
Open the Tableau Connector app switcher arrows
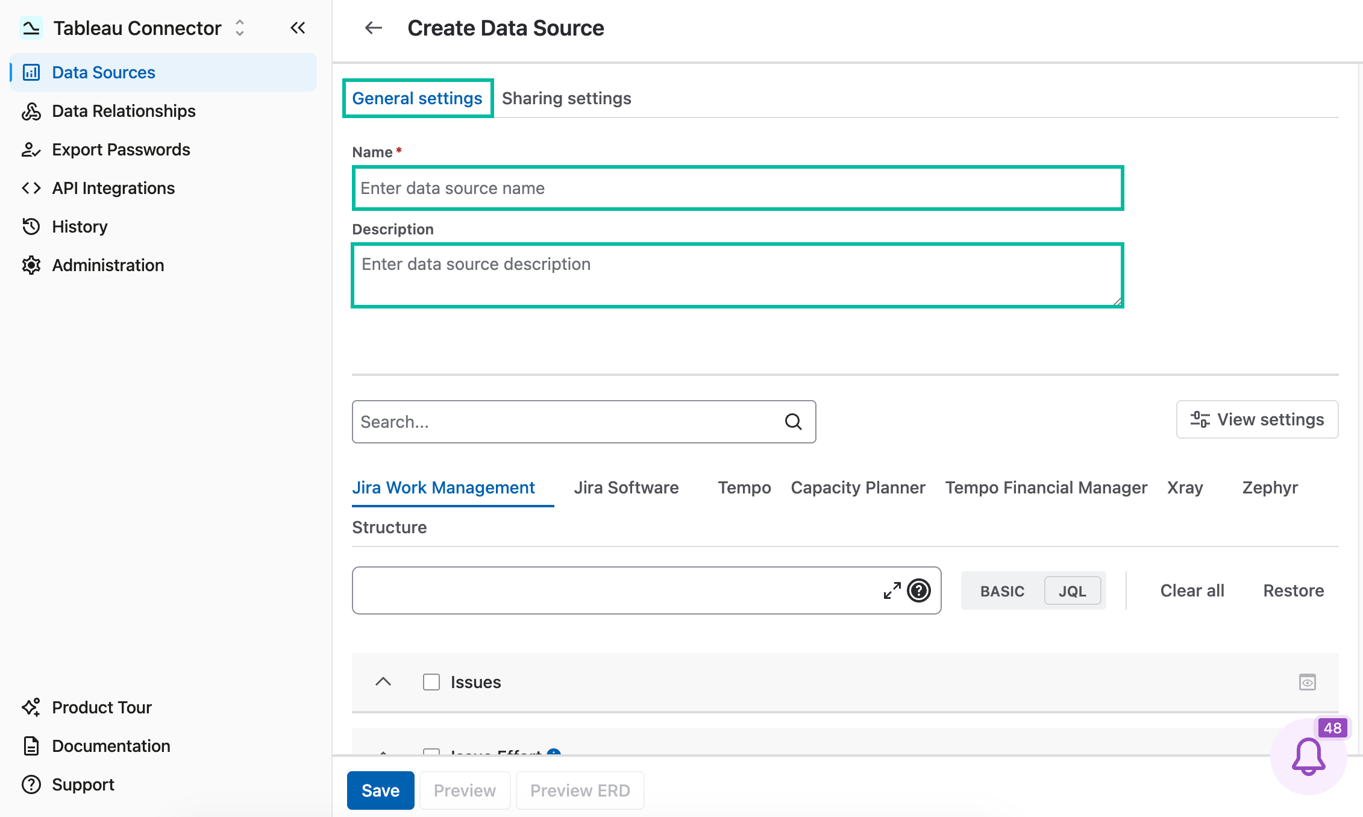tap(240, 28)
